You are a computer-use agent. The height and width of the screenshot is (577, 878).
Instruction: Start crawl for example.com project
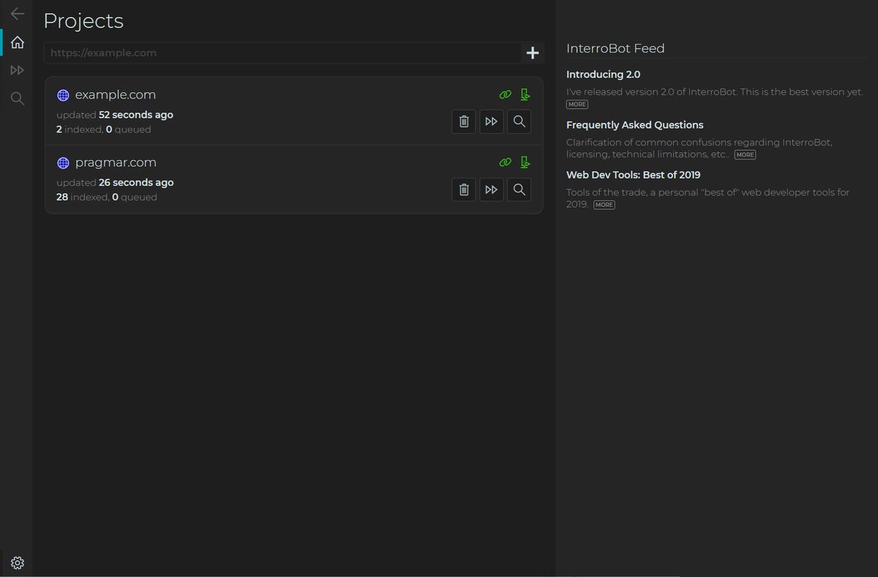point(491,121)
